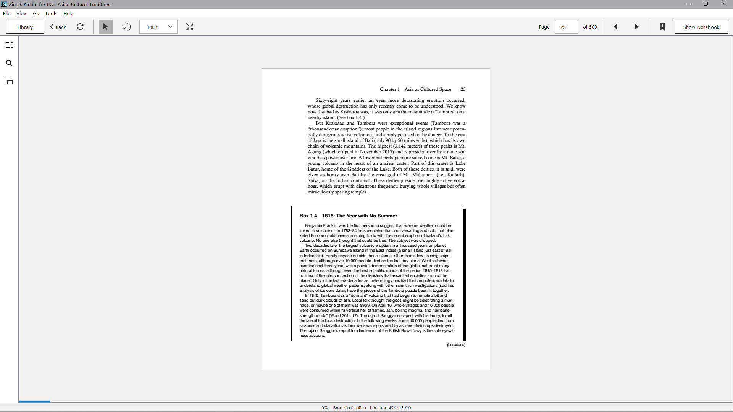Click the Kindle app icon in title bar
Image resolution: width=733 pixels, height=412 pixels.
(x=4, y=4)
